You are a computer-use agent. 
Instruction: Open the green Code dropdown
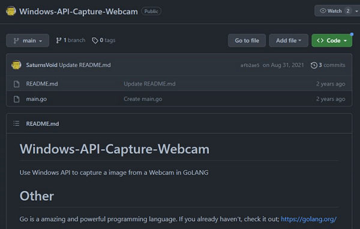(x=332, y=41)
